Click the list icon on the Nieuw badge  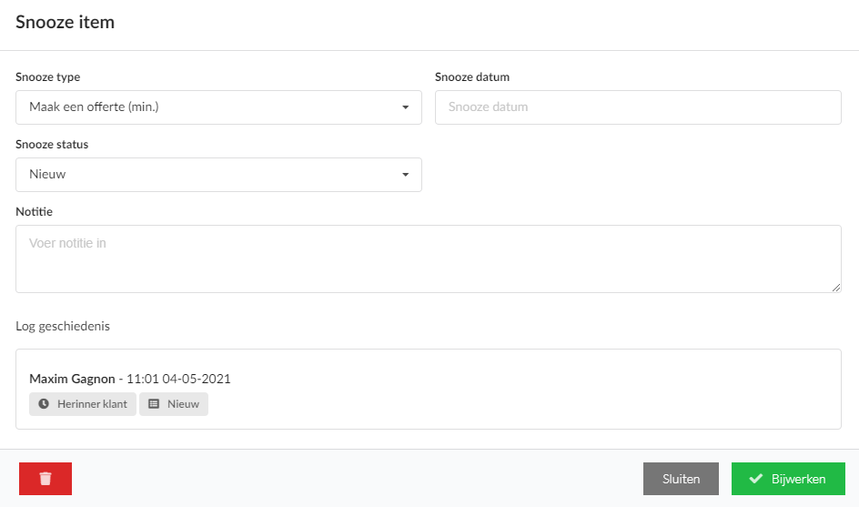(x=154, y=404)
